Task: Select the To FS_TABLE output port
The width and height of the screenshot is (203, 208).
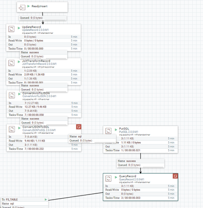Action: click(24, 203)
